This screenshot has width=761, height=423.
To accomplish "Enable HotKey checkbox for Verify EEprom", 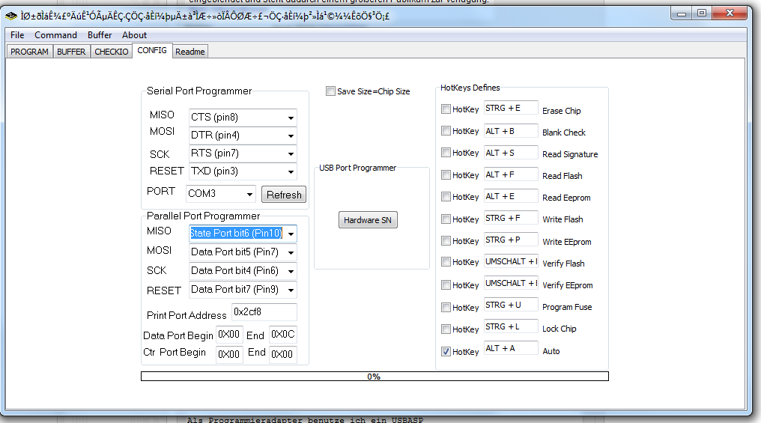I will (446, 284).
